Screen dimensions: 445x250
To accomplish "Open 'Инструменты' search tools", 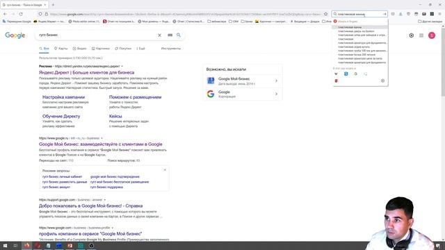I will [171, 49].
